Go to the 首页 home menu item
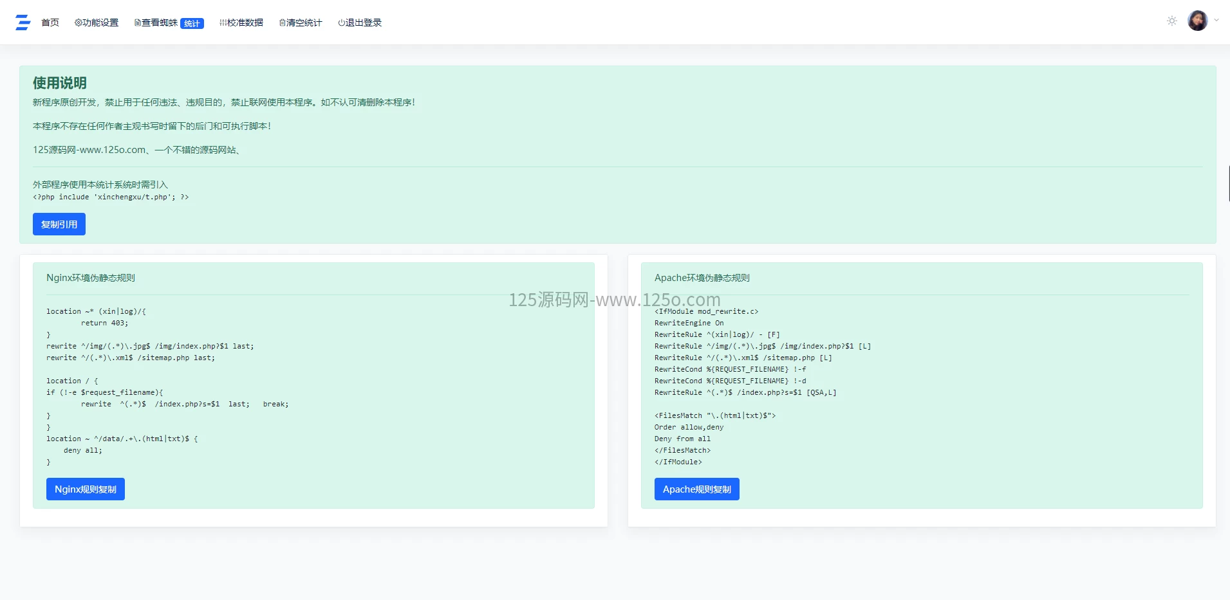This screenshot has width=1230, height=600. pyautogui.click(x=50, y=23)
